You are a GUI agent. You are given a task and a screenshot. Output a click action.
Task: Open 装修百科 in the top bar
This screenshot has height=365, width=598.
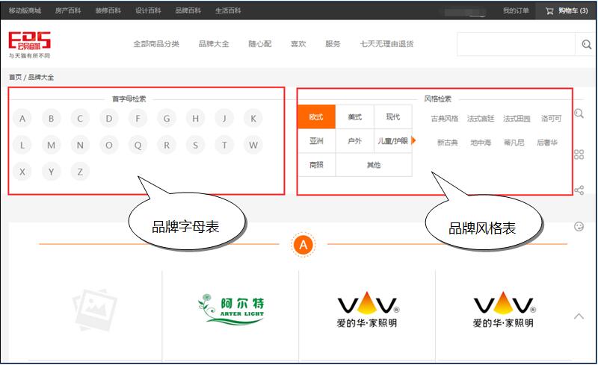(108, 10)
